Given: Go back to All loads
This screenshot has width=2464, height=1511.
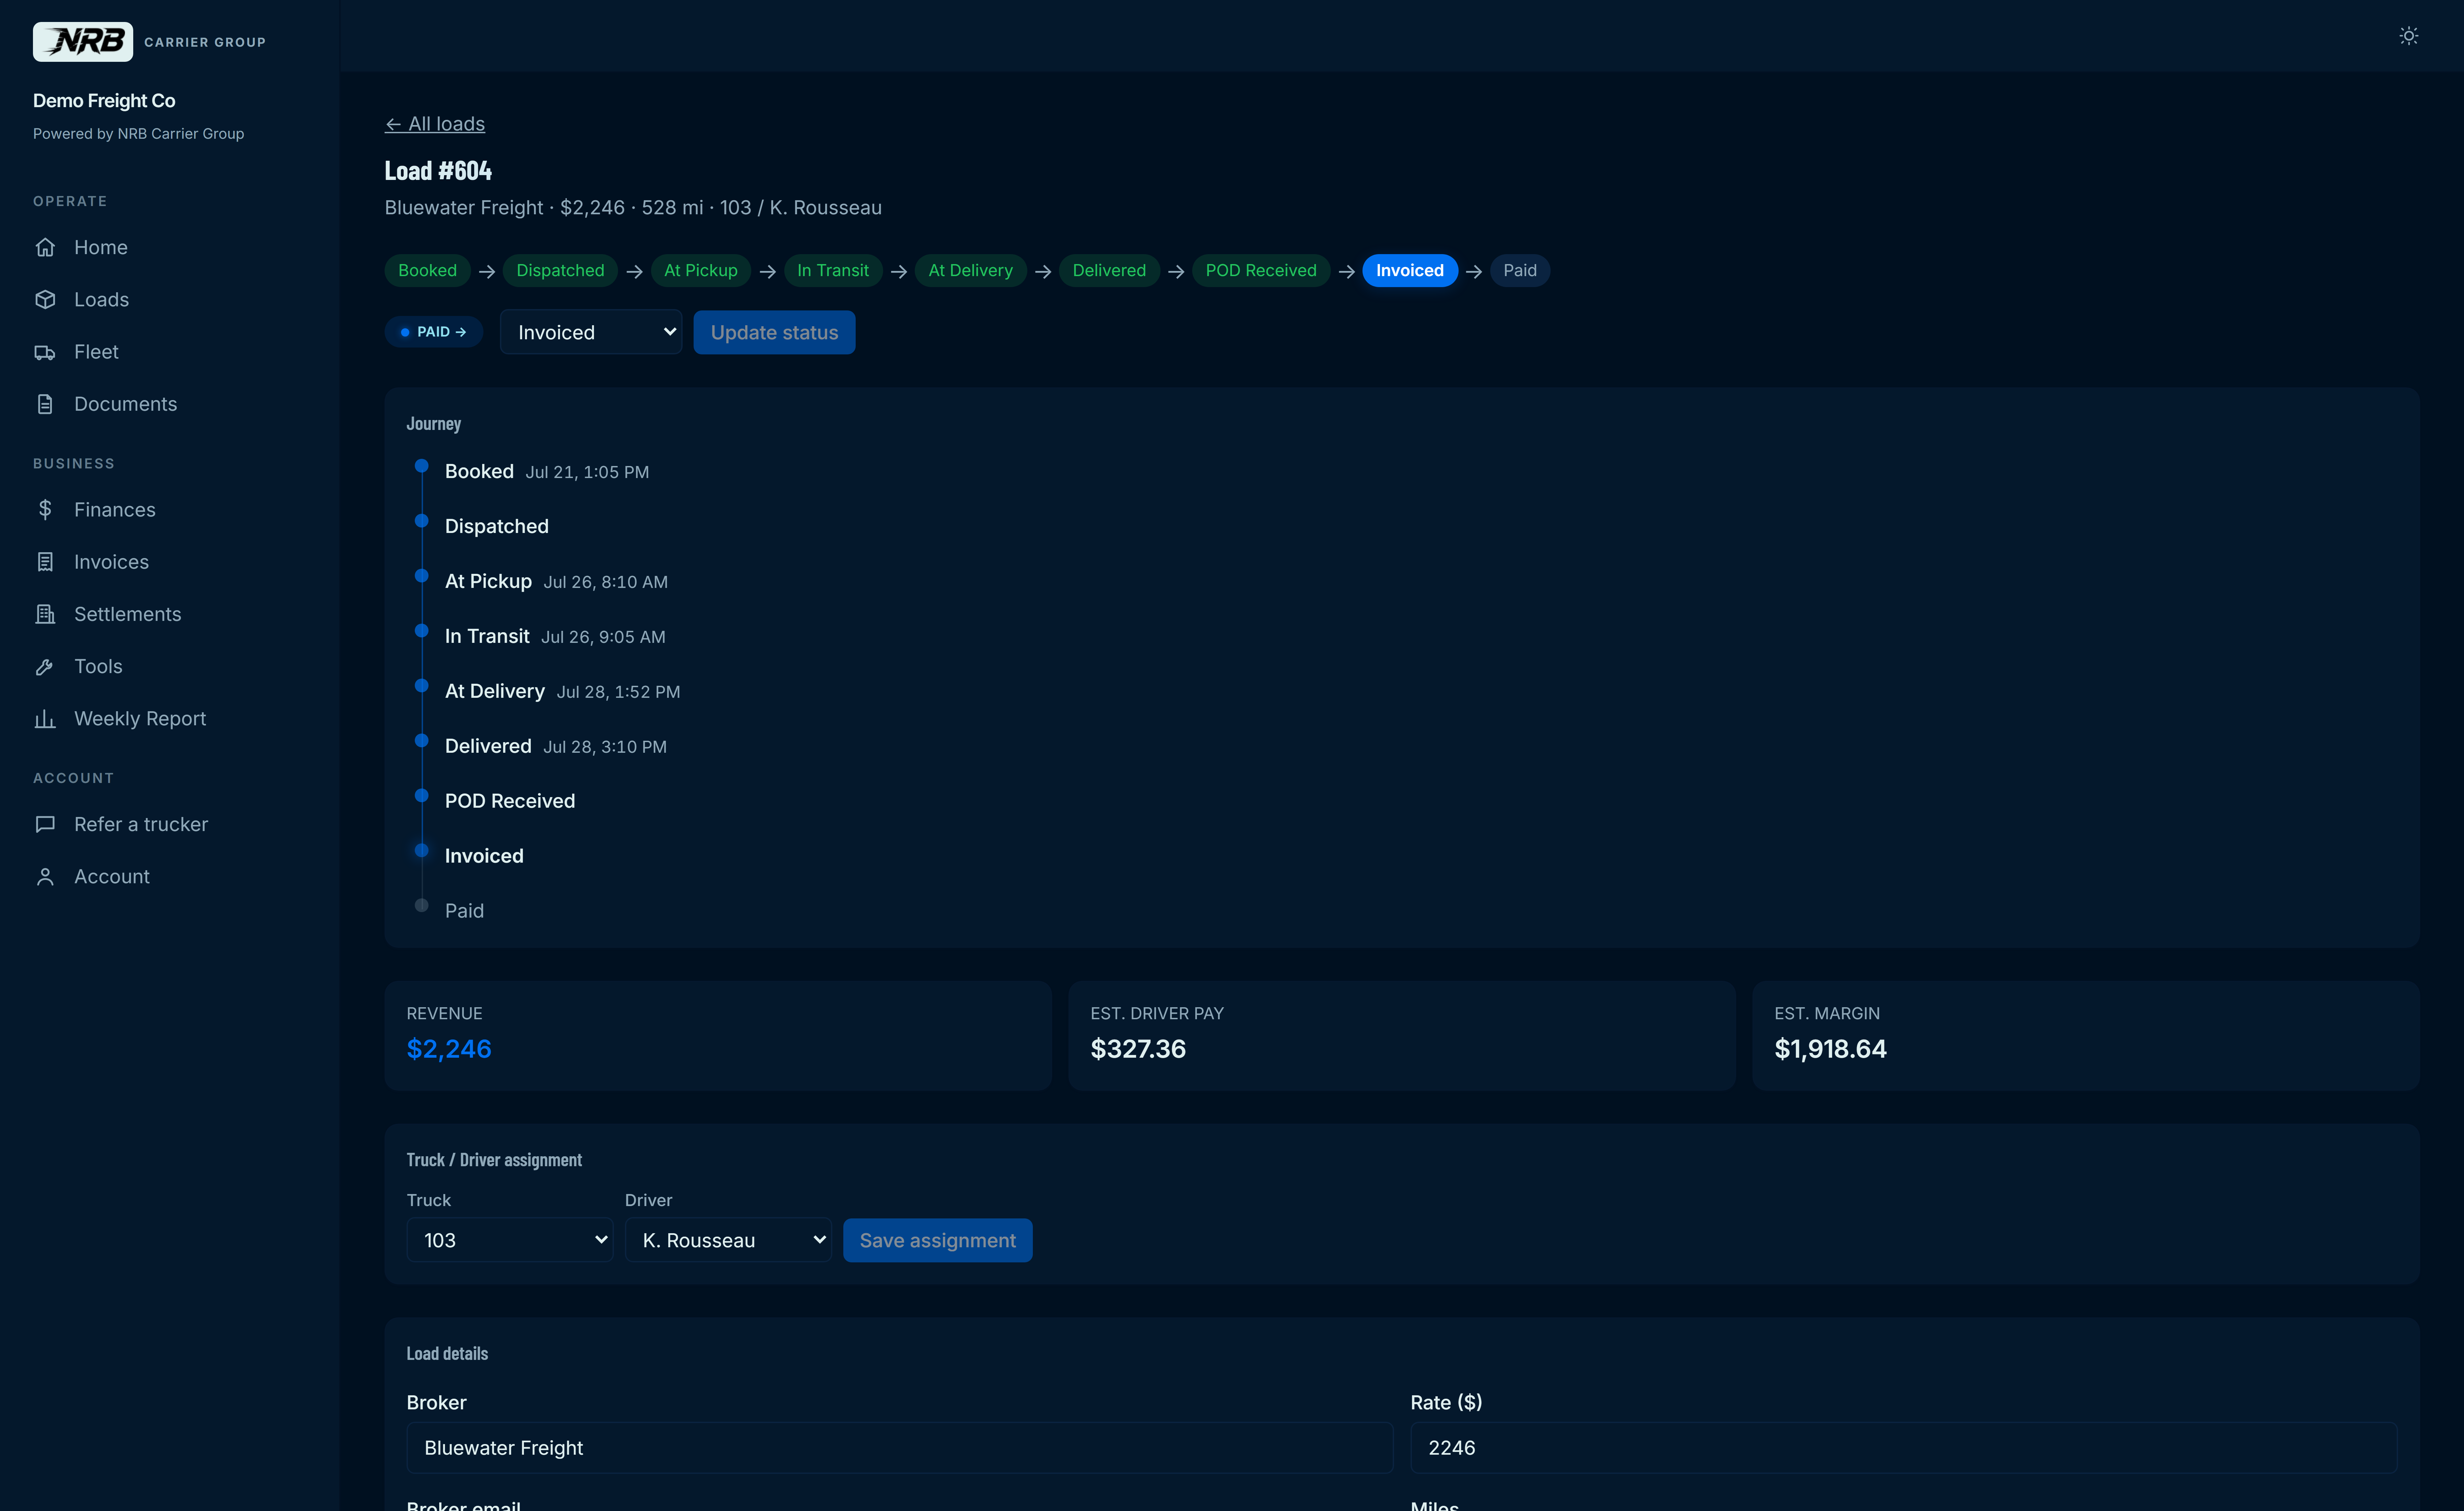Looking at the screenshot, I should pos(435,124).
